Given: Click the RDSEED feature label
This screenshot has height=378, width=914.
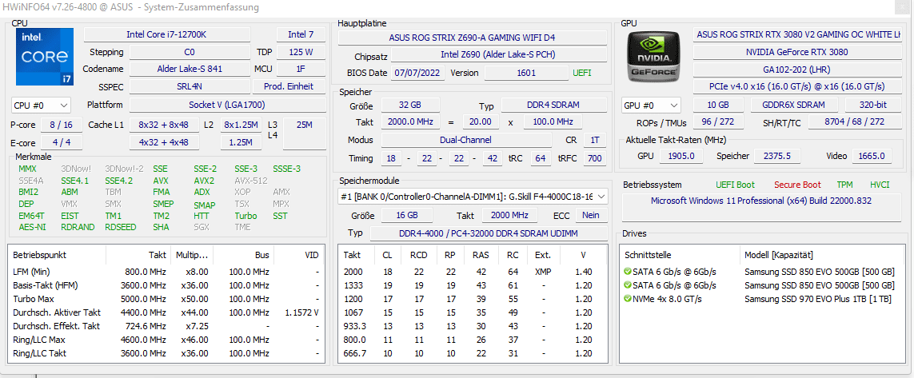Looking at the screenshot, I should 121,227.
